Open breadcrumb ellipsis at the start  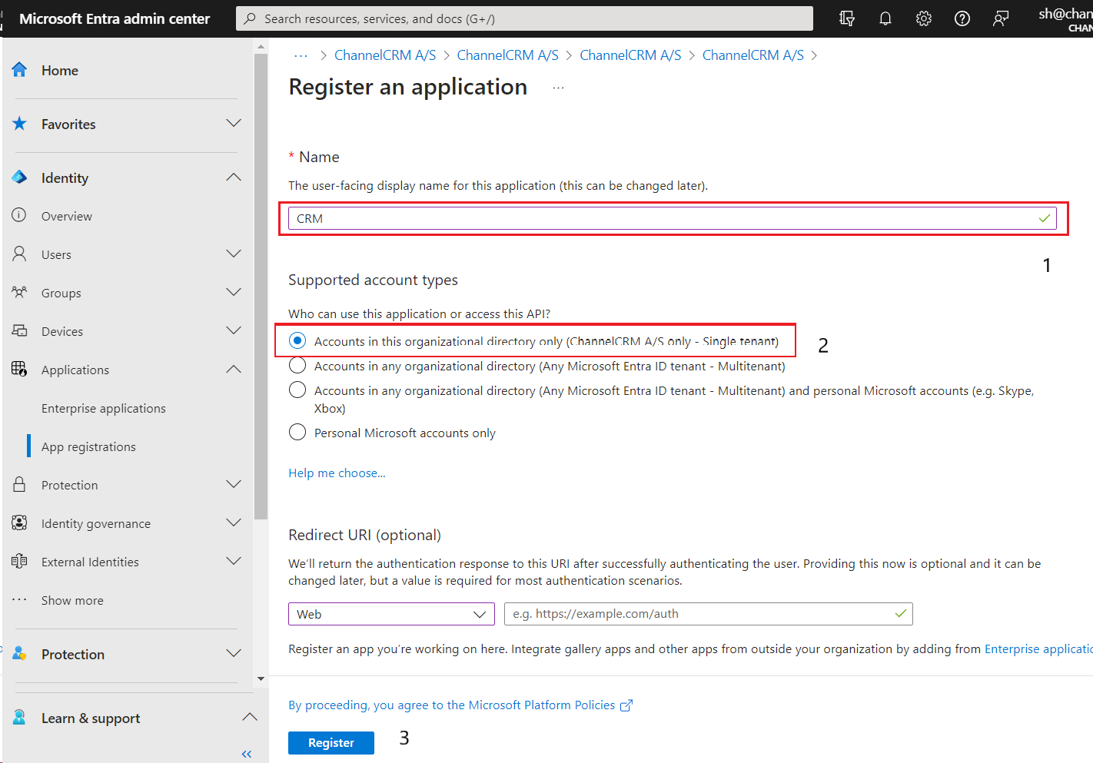pos(301,55)
